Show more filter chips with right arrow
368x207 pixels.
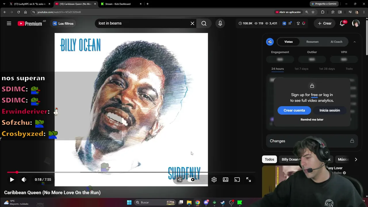pos(356,159)
